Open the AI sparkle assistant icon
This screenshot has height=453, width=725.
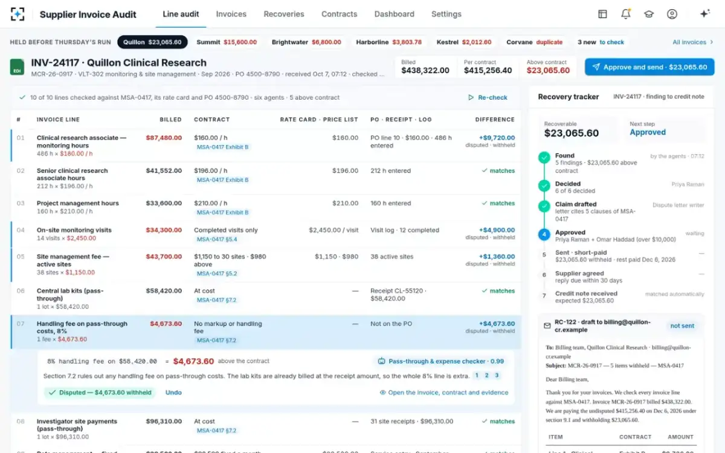coord(704,14)
